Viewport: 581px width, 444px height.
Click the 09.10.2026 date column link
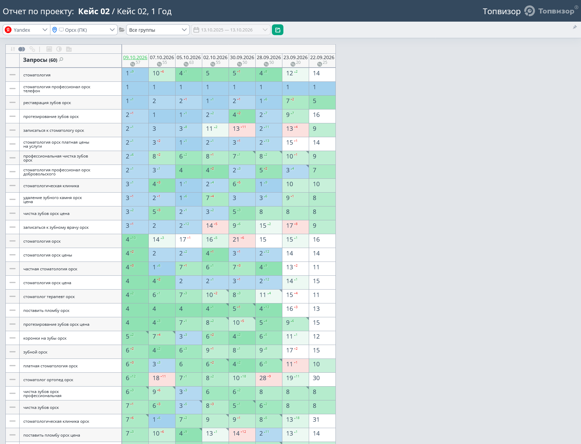(x=135, y=57)
